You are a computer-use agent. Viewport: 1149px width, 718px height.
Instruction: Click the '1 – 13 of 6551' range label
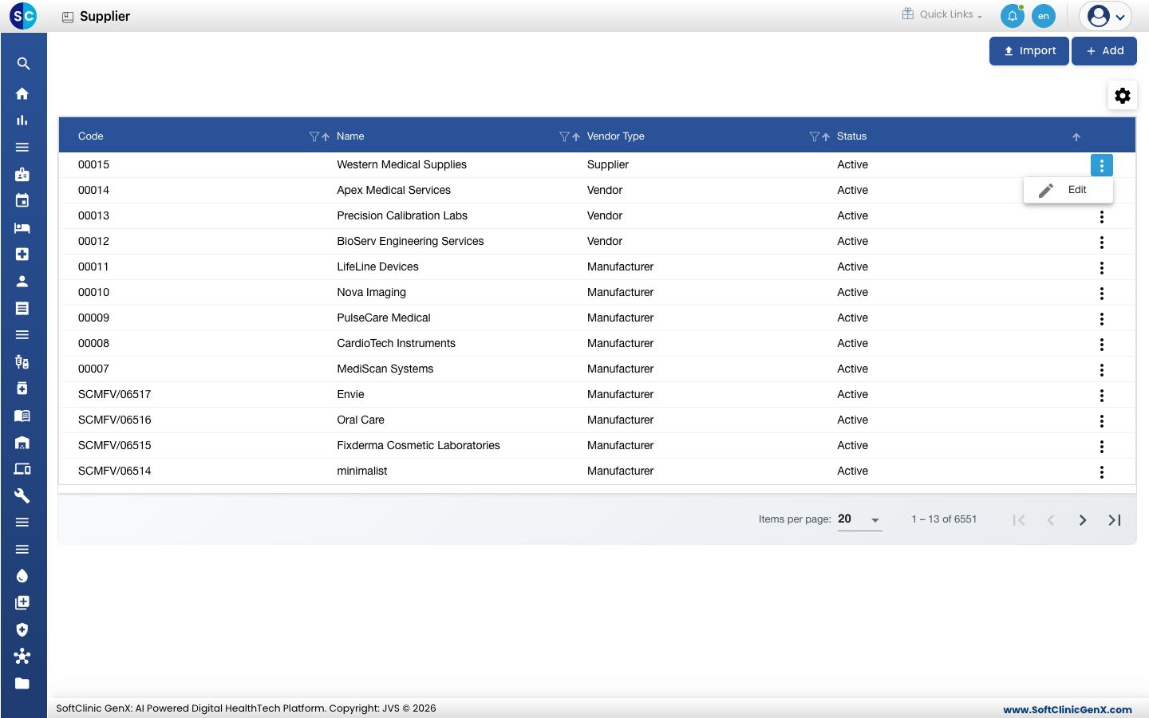pyautogui.click(x=944, y=519)
